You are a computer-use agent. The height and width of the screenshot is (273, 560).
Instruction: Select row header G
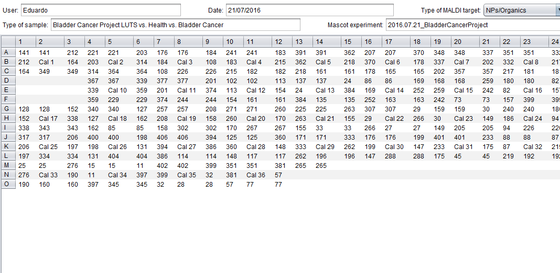(7, 109)
